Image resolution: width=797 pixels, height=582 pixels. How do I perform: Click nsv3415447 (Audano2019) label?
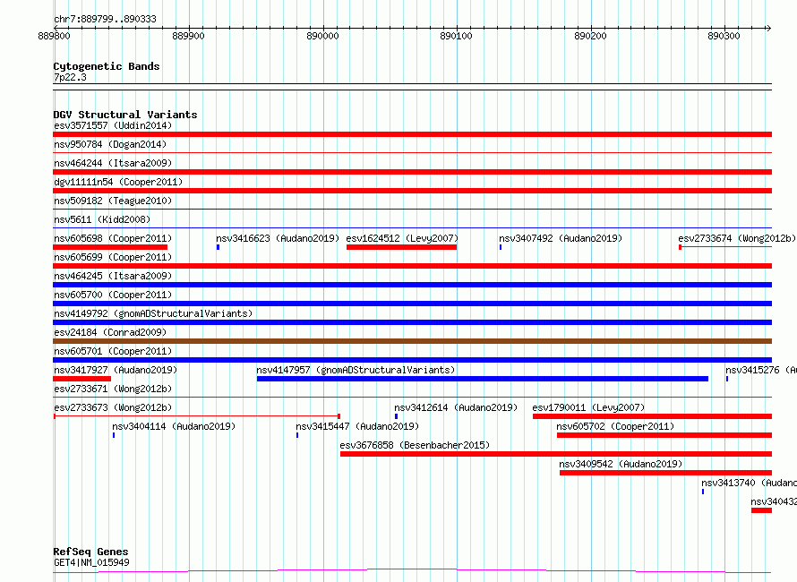coord(357,426)
